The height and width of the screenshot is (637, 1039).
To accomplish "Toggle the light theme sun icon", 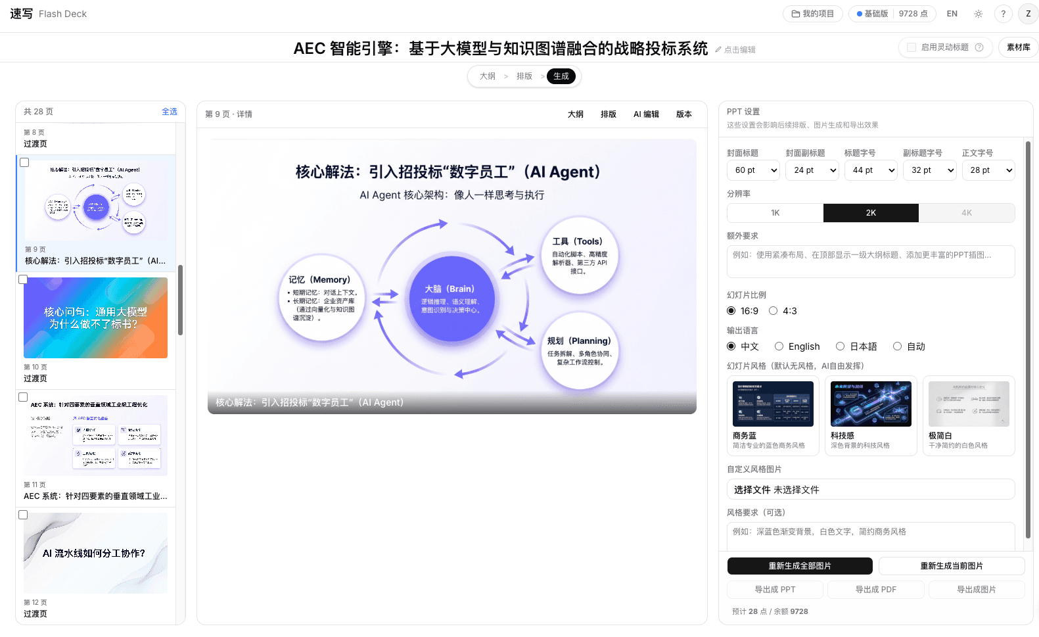I will (x=978, y=14).
